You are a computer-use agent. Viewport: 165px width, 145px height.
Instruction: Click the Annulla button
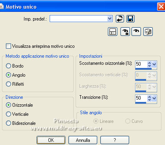coord(83,140)
